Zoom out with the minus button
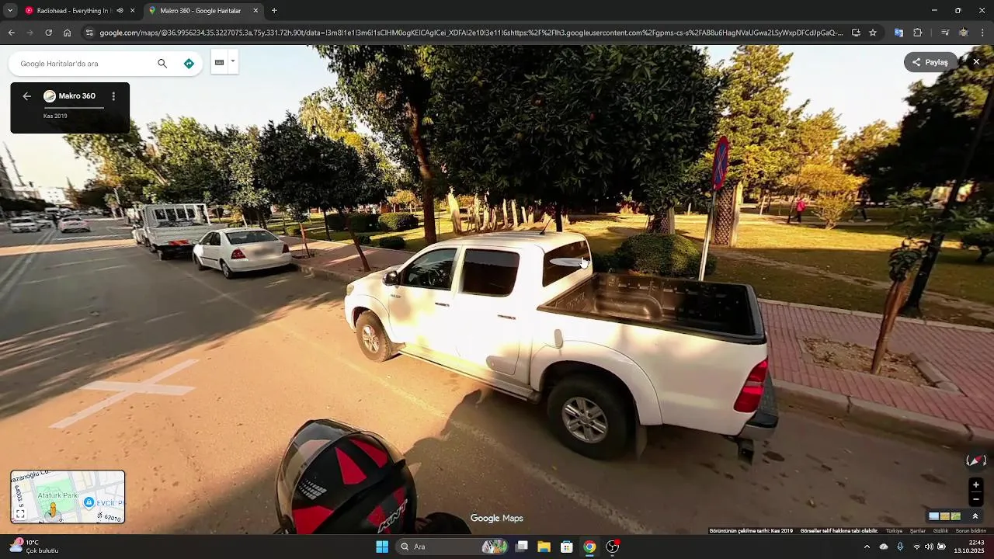This screenshot has width=994, height=559. click(x=976, y=499)
